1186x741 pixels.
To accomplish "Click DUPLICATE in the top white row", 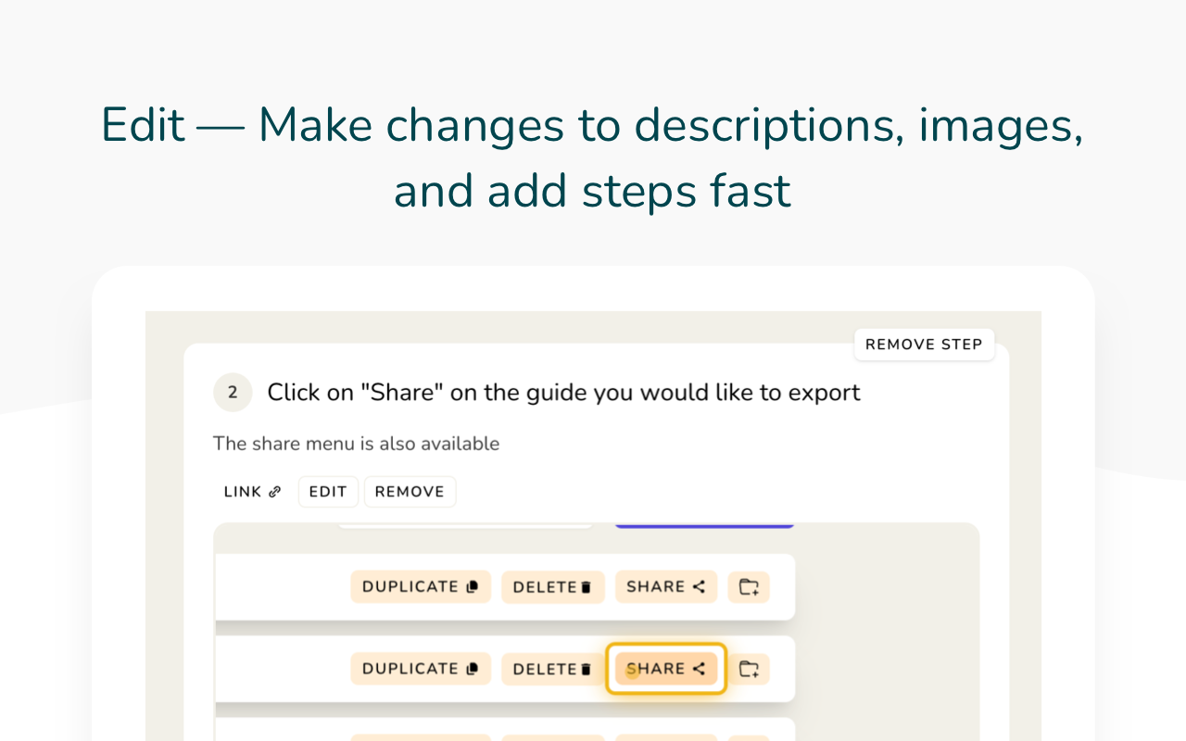I will [421, 586].
